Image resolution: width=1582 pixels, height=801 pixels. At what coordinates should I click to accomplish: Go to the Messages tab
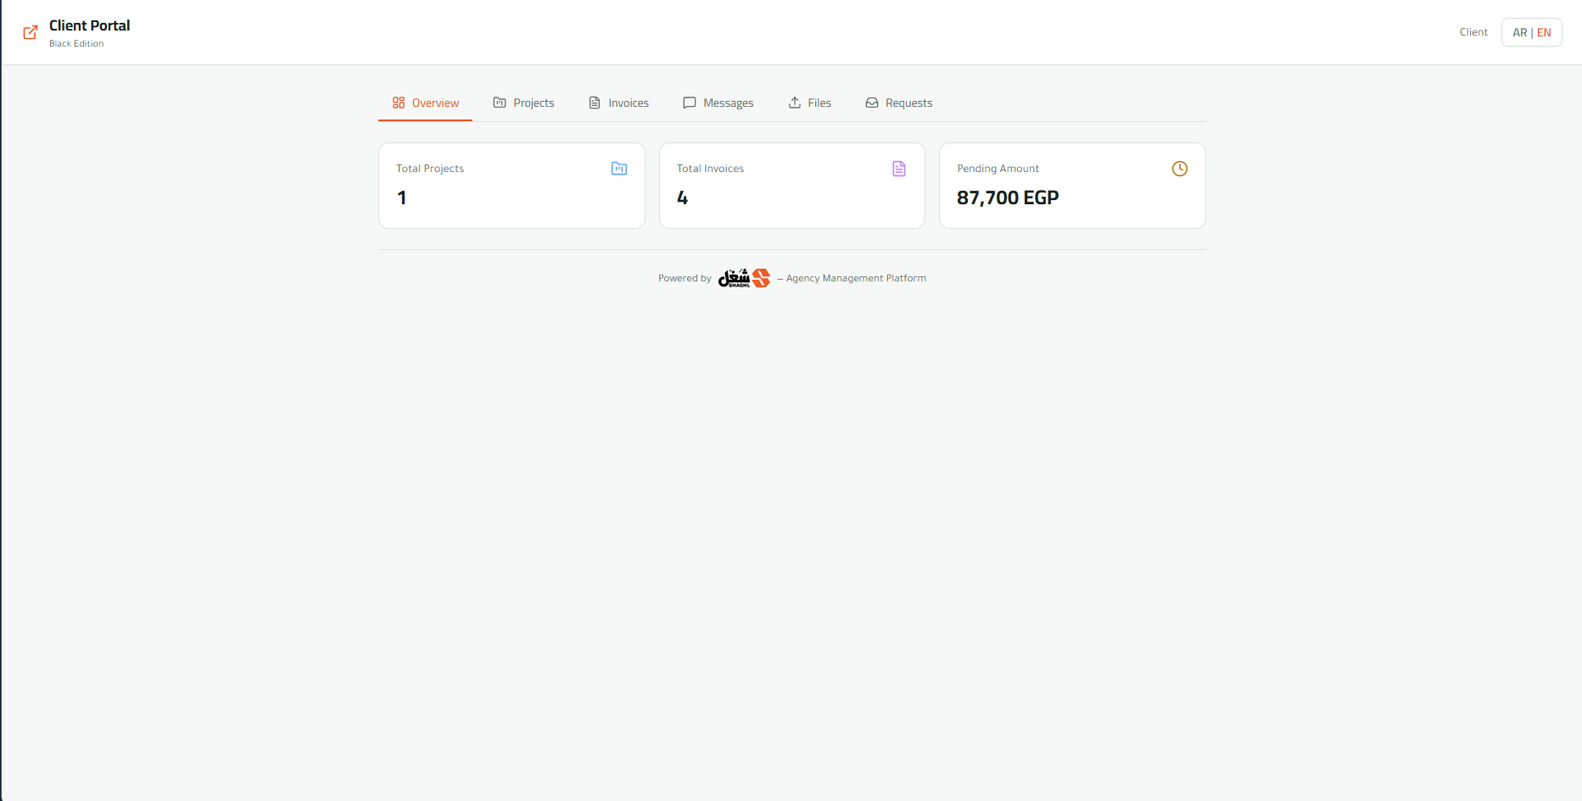pyautogui.click(x=718, y=103)
